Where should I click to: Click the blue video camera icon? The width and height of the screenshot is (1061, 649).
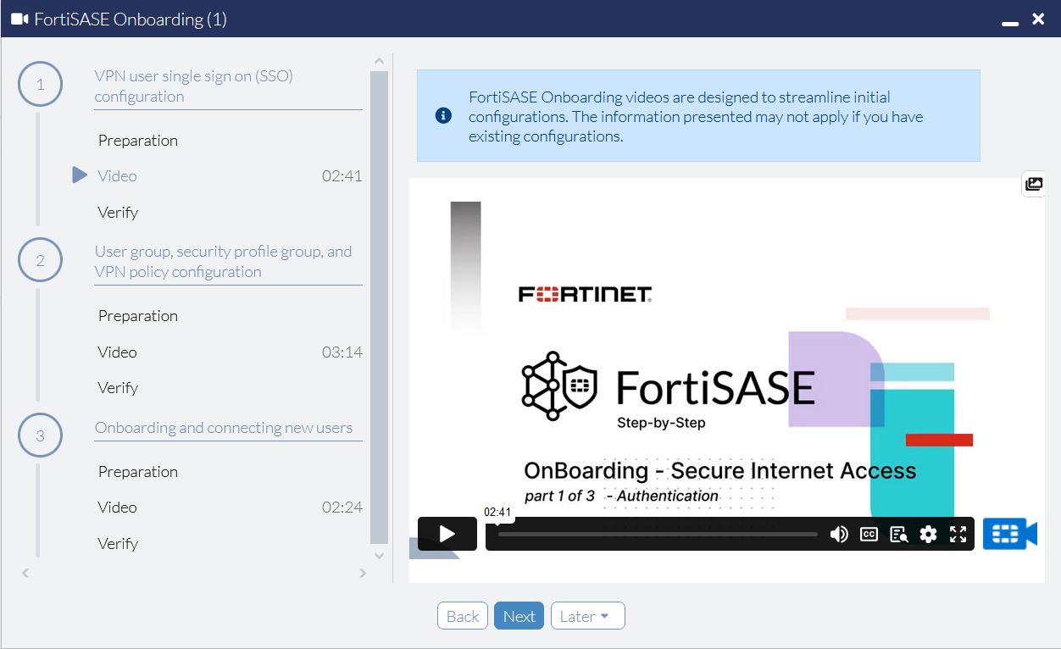[x=1009, y=534]
